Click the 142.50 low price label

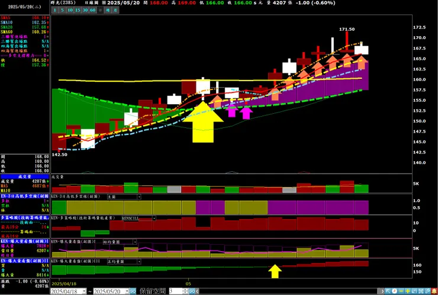point(60,155)
